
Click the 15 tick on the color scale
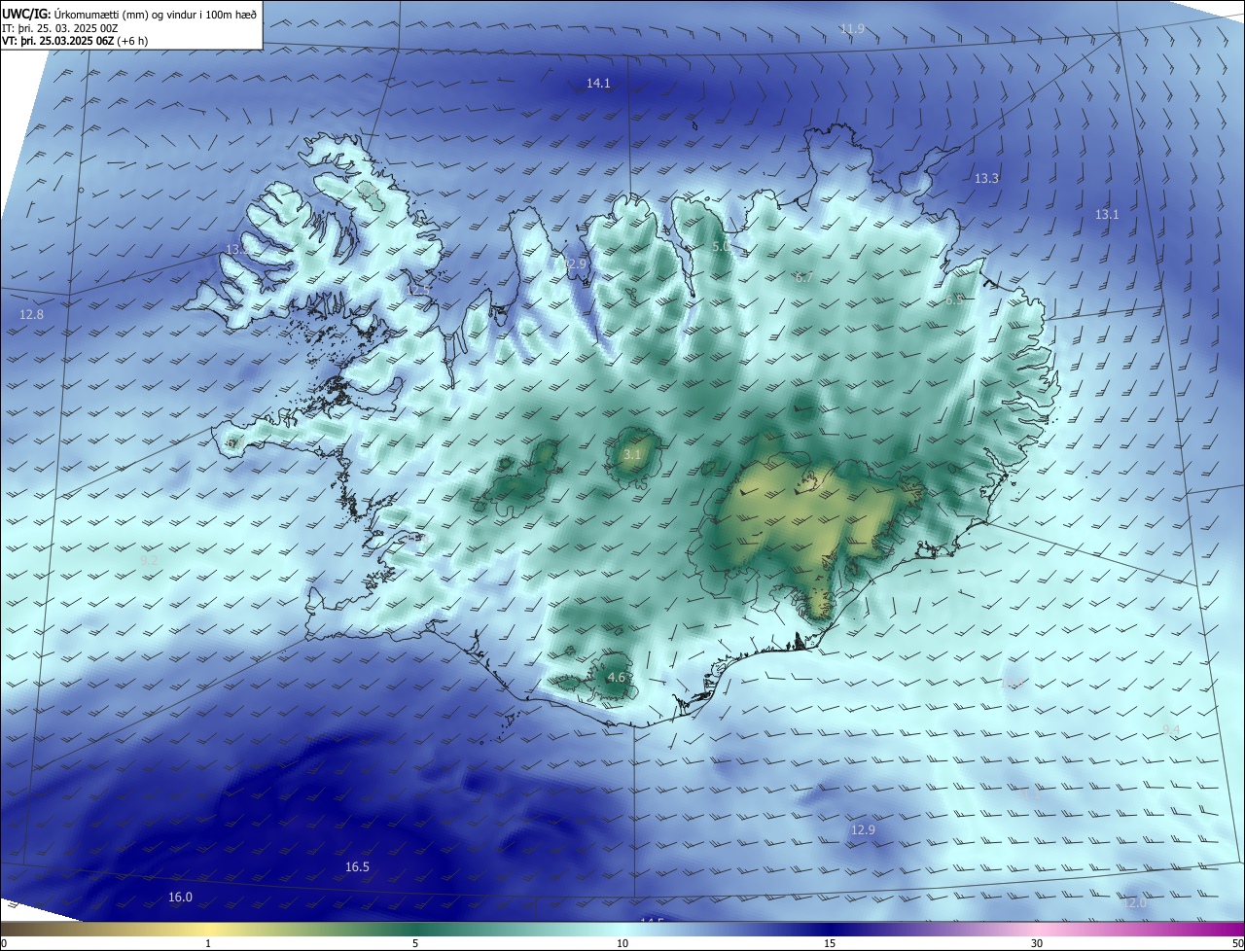830,943
